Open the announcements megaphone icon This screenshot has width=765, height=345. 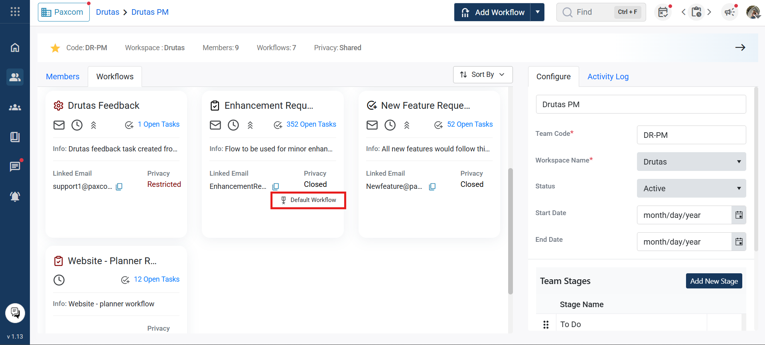point(730,12)
